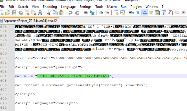187x111 pixels.
Task: Zoom in on the editor text
Action: coord(101,13)
